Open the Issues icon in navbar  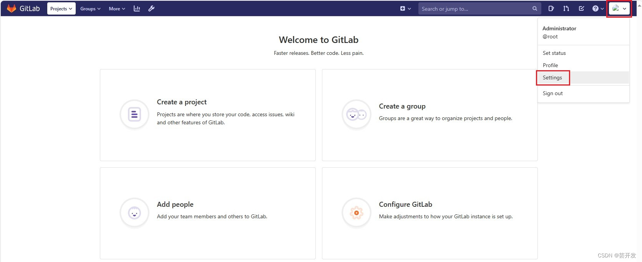click(x=551, y=8)
